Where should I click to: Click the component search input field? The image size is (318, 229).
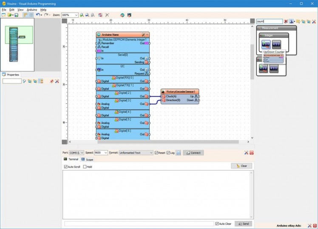pyautogui.click(x=269, y=21)
